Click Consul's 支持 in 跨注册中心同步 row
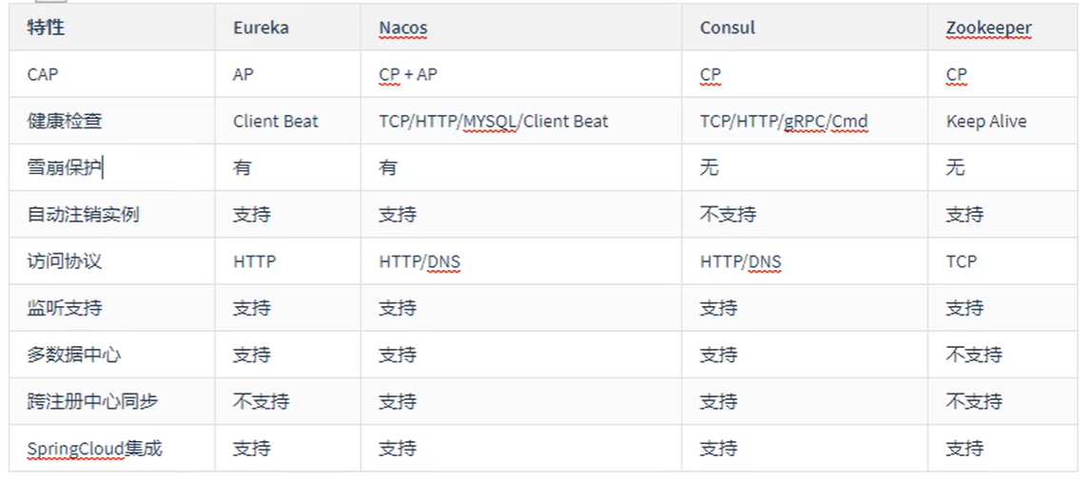Viewport: 1088px width, 480px height. coord(719,401)
